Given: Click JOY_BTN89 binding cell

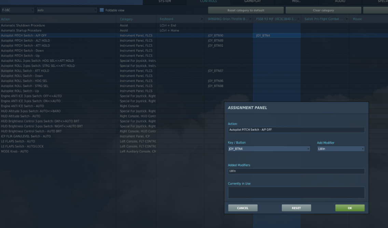Looking at the screenshot, I should (x=228, y=41).
